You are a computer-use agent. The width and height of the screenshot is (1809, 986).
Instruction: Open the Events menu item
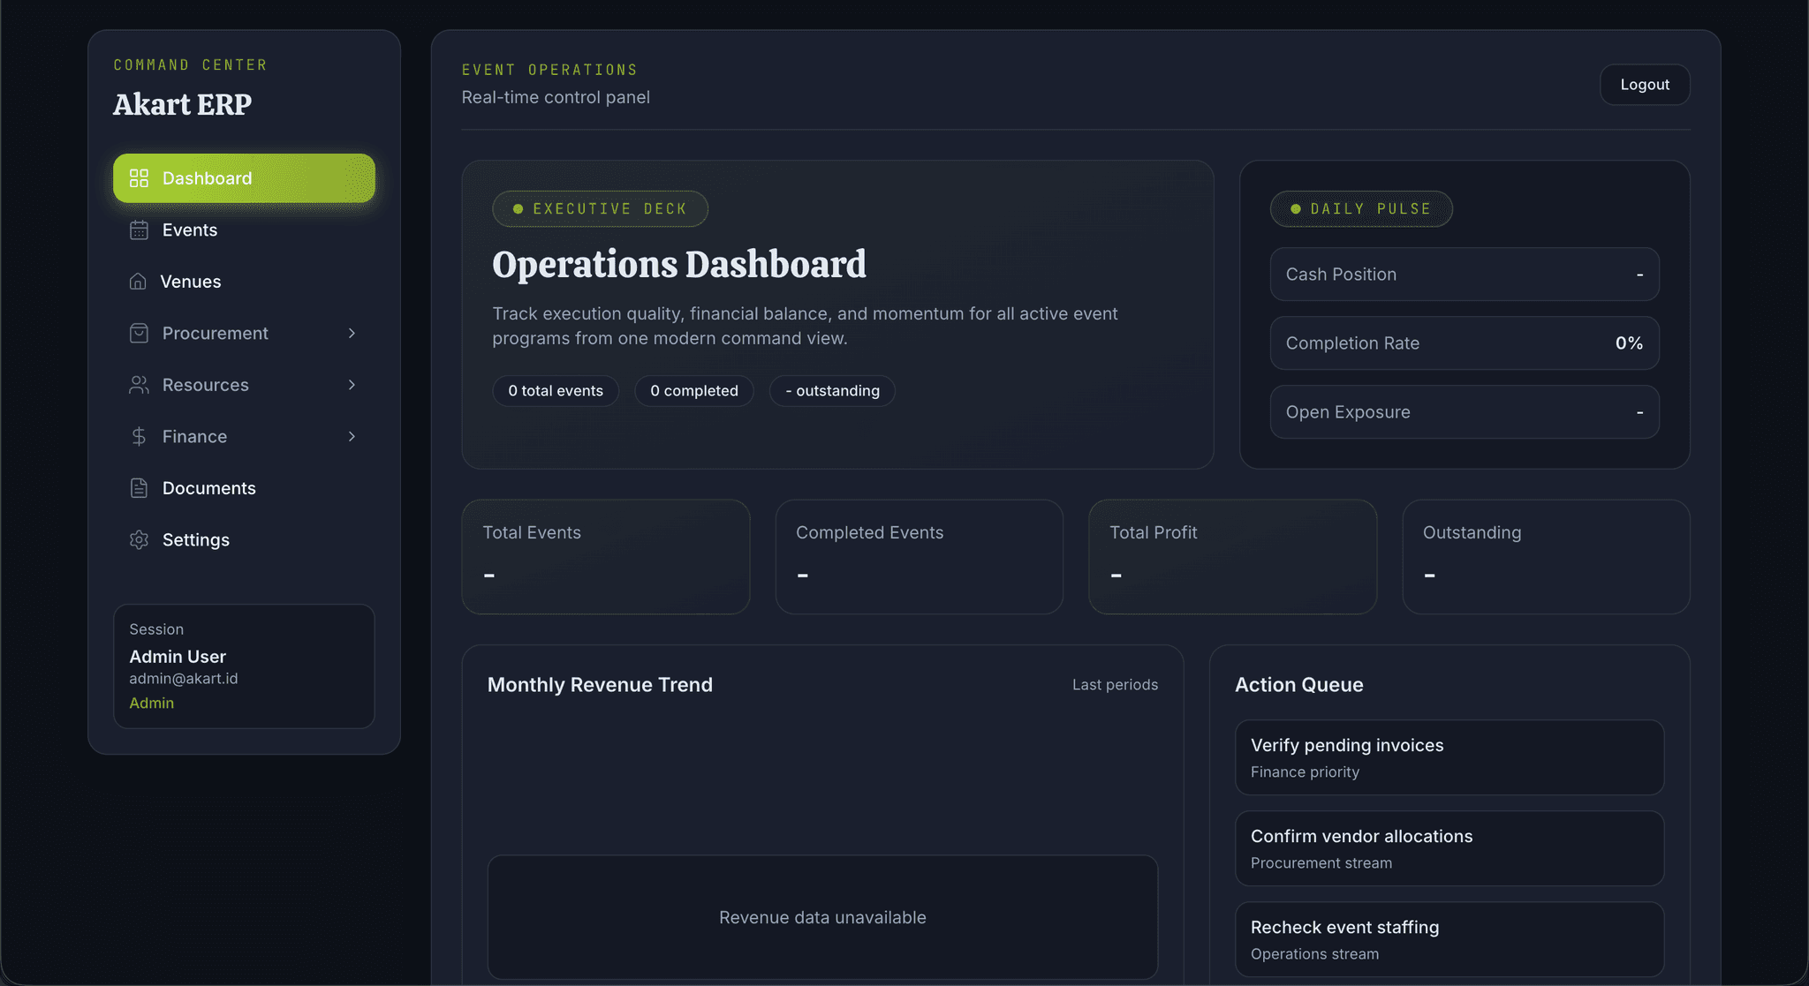click(x=190, y=230)
